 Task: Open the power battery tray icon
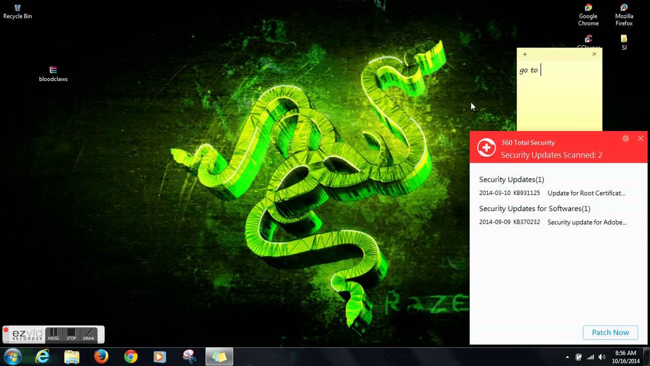point(579,357)
